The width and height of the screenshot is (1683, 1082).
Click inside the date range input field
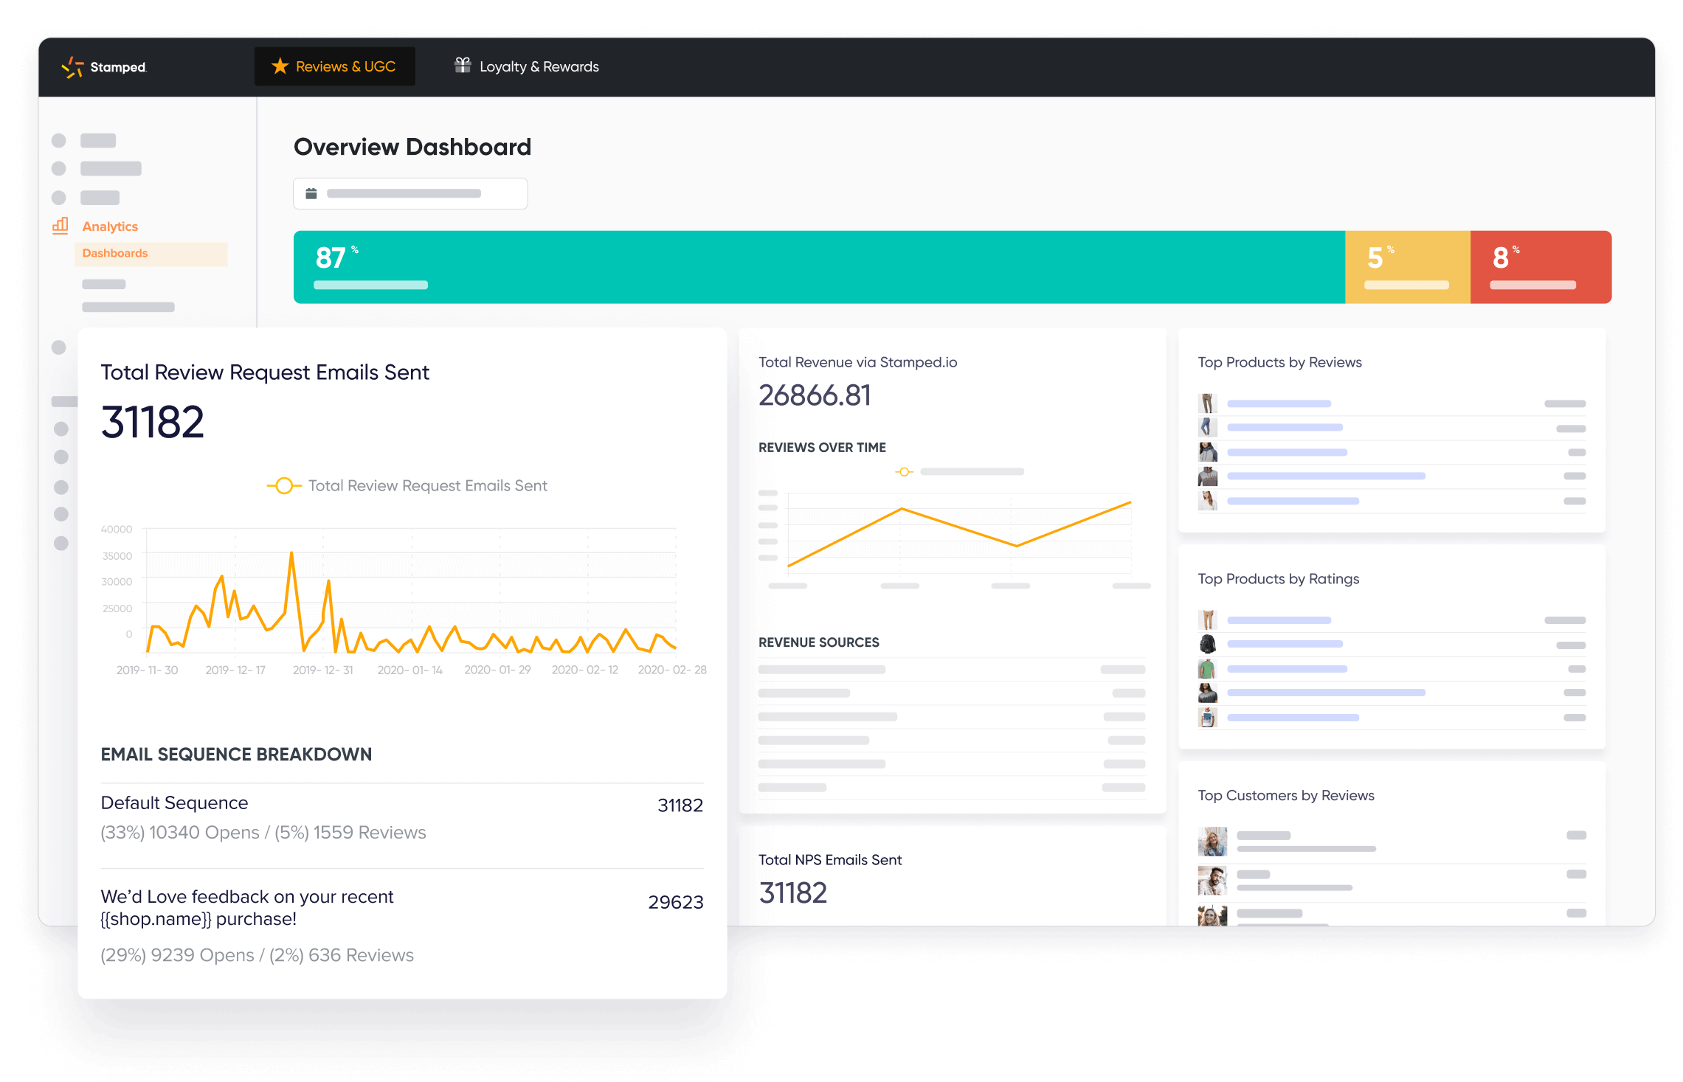(410, 193)
